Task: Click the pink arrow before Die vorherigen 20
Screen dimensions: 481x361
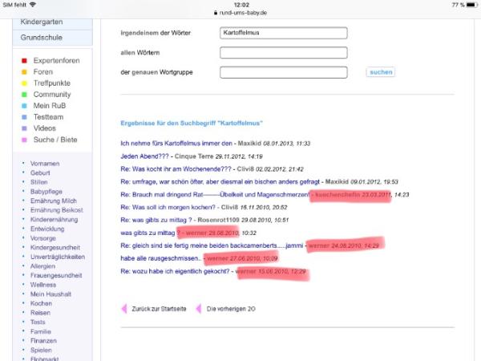Action: pyautogui.click(x=199, y=309)
